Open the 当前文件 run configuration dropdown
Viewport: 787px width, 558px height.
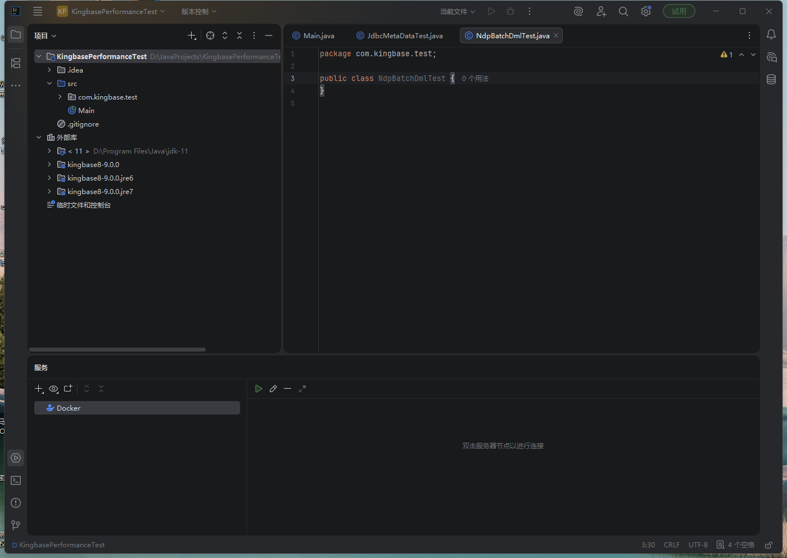(x=457, y=11)
